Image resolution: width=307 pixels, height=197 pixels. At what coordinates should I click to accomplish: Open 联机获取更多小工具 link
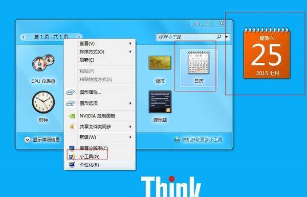(202, 140)
